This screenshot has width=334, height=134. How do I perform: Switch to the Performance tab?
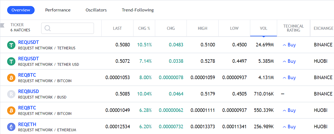(x=58, y=10)
